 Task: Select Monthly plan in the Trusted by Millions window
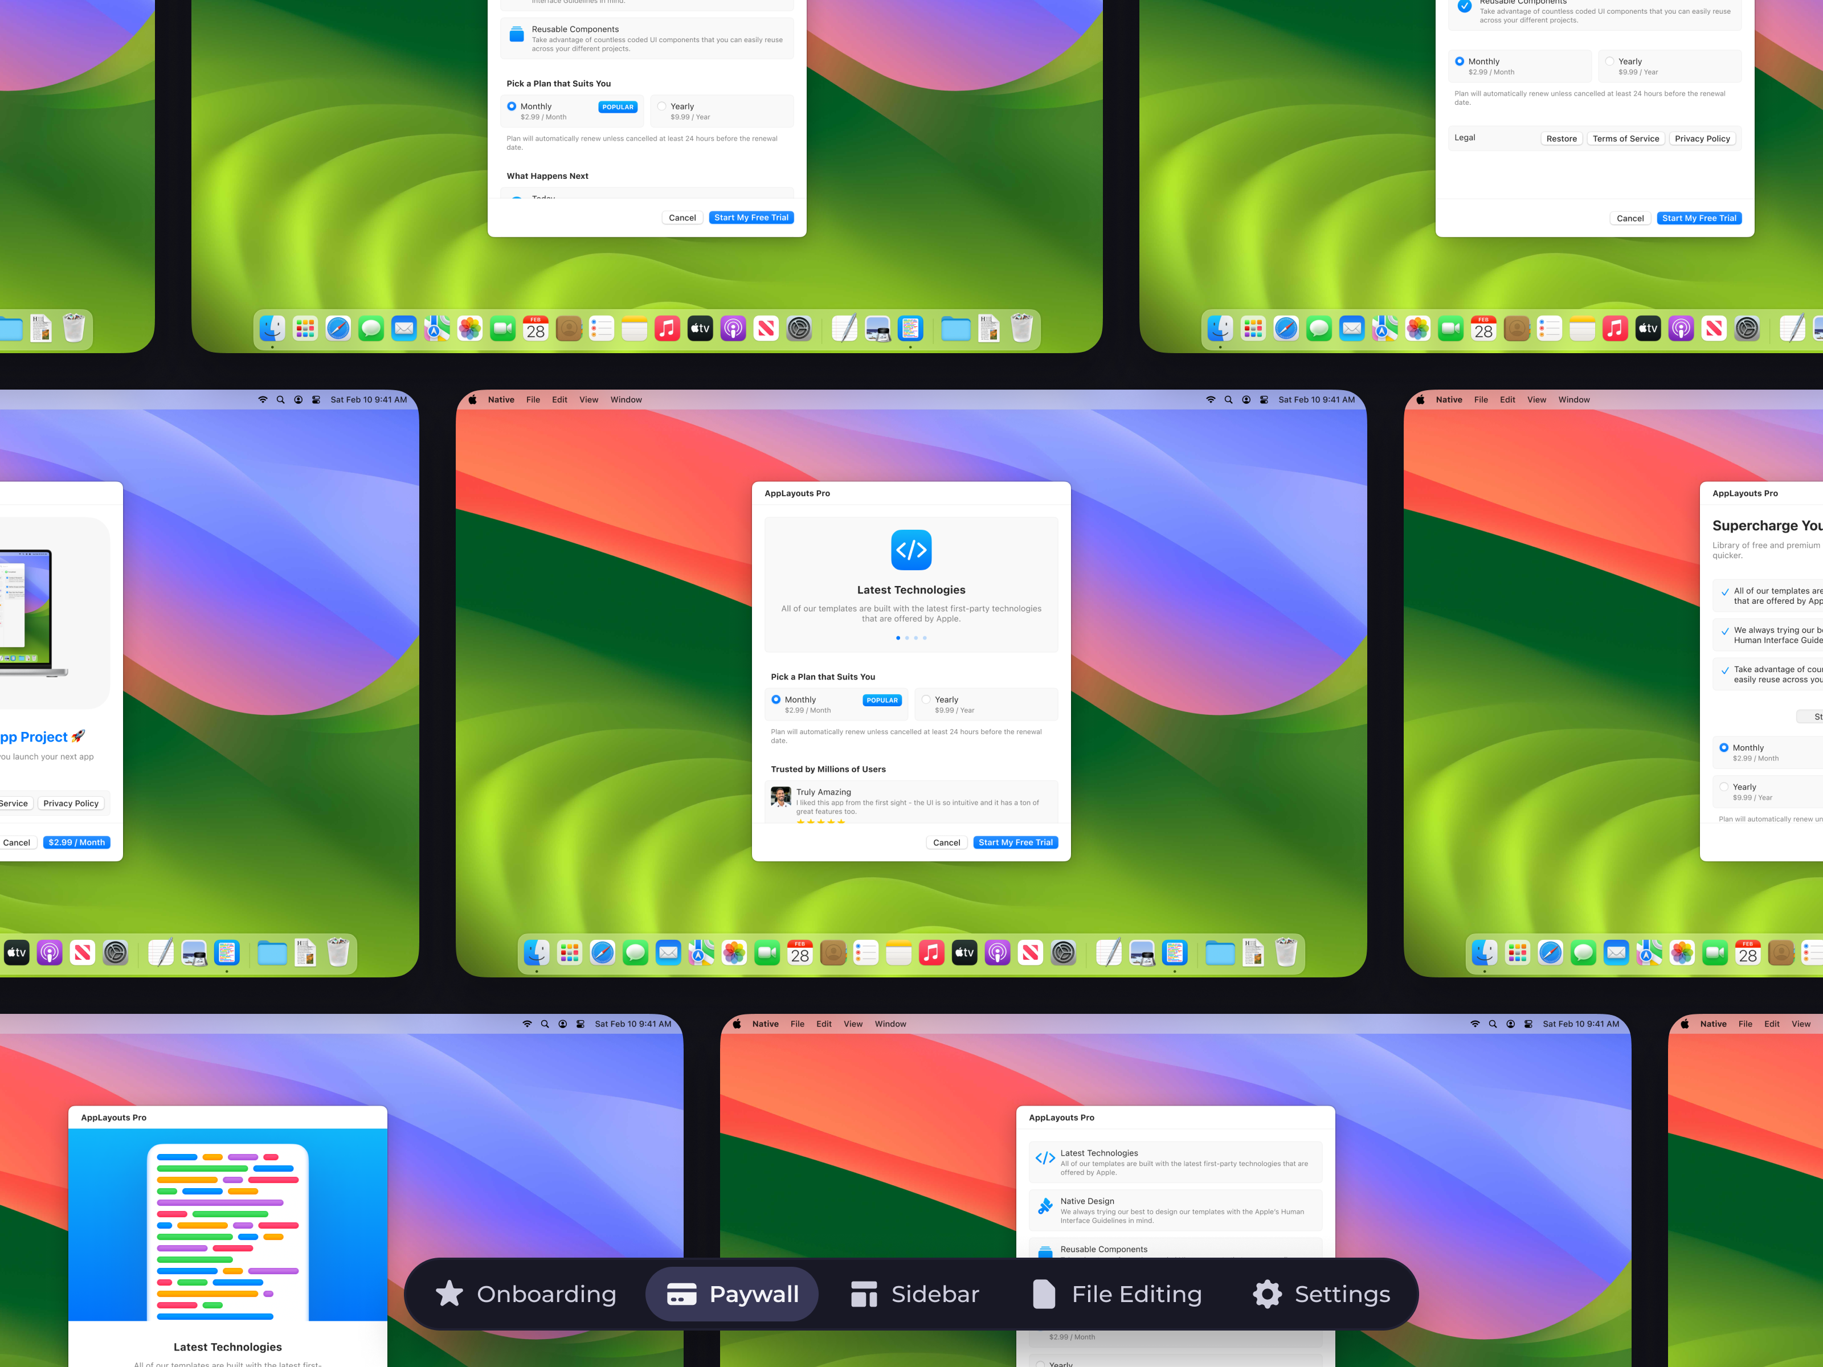tap(836, 705)
